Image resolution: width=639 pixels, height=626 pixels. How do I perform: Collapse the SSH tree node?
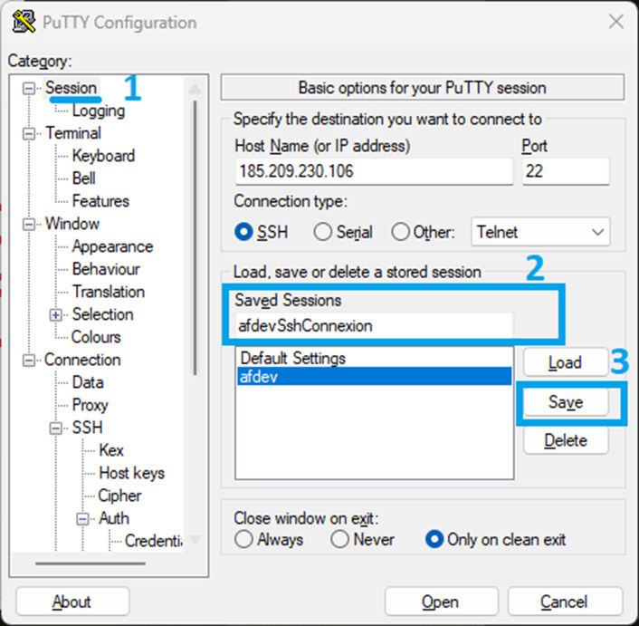(x=55, y=429)
